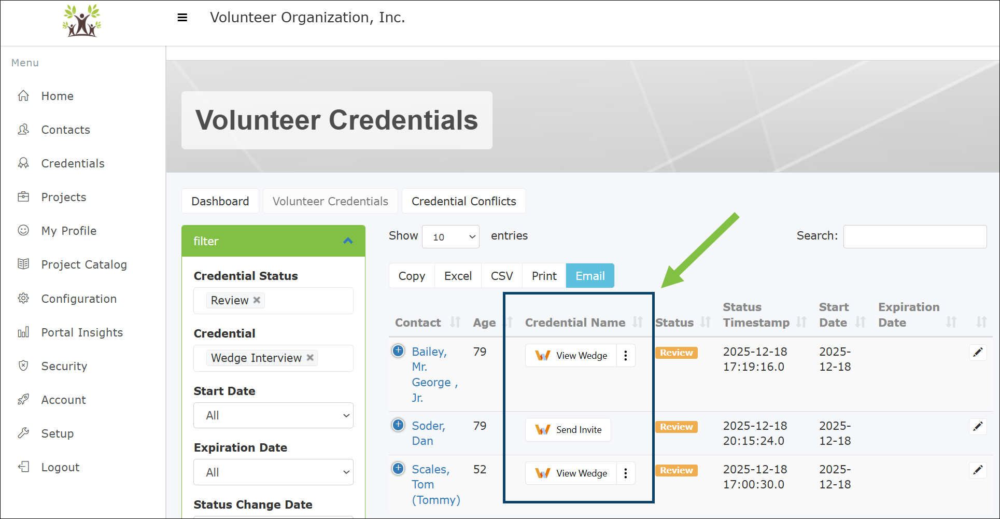Click the Credential filter box
1000x519 pixels.
pos(273,358)
